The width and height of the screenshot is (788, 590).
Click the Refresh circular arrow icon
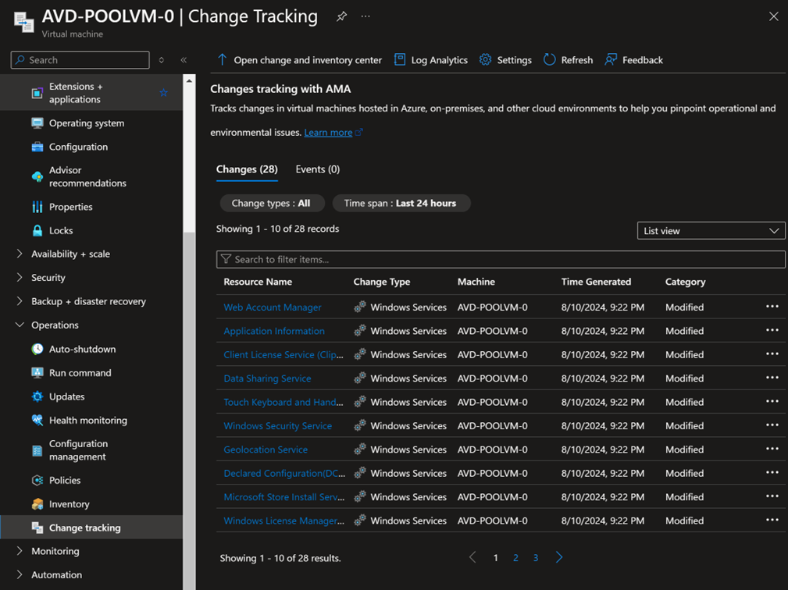[x=549, y=60]
